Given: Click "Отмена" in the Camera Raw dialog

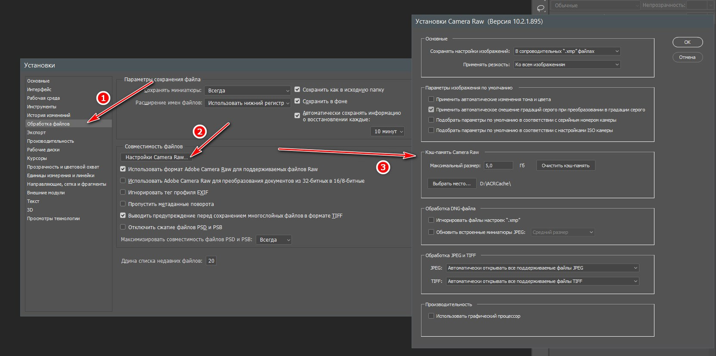Looking at the screenshot, I should (x=688, y=57).
